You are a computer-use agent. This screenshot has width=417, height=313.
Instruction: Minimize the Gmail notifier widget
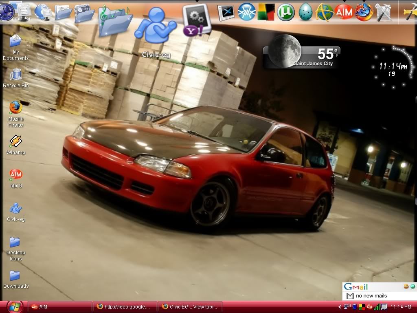click(x=406, y=287)
